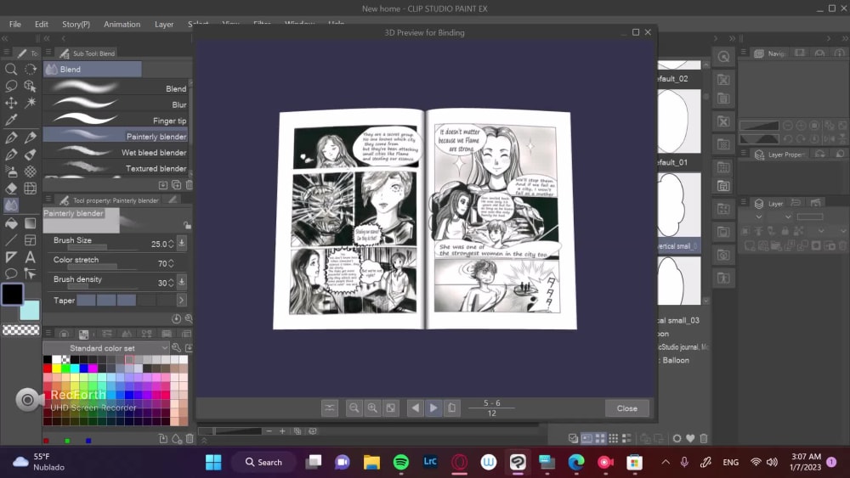Open the Tool palette panel menu
Image resolution: width=850 pixels, height=478 pixels.
tap(6, 53)
